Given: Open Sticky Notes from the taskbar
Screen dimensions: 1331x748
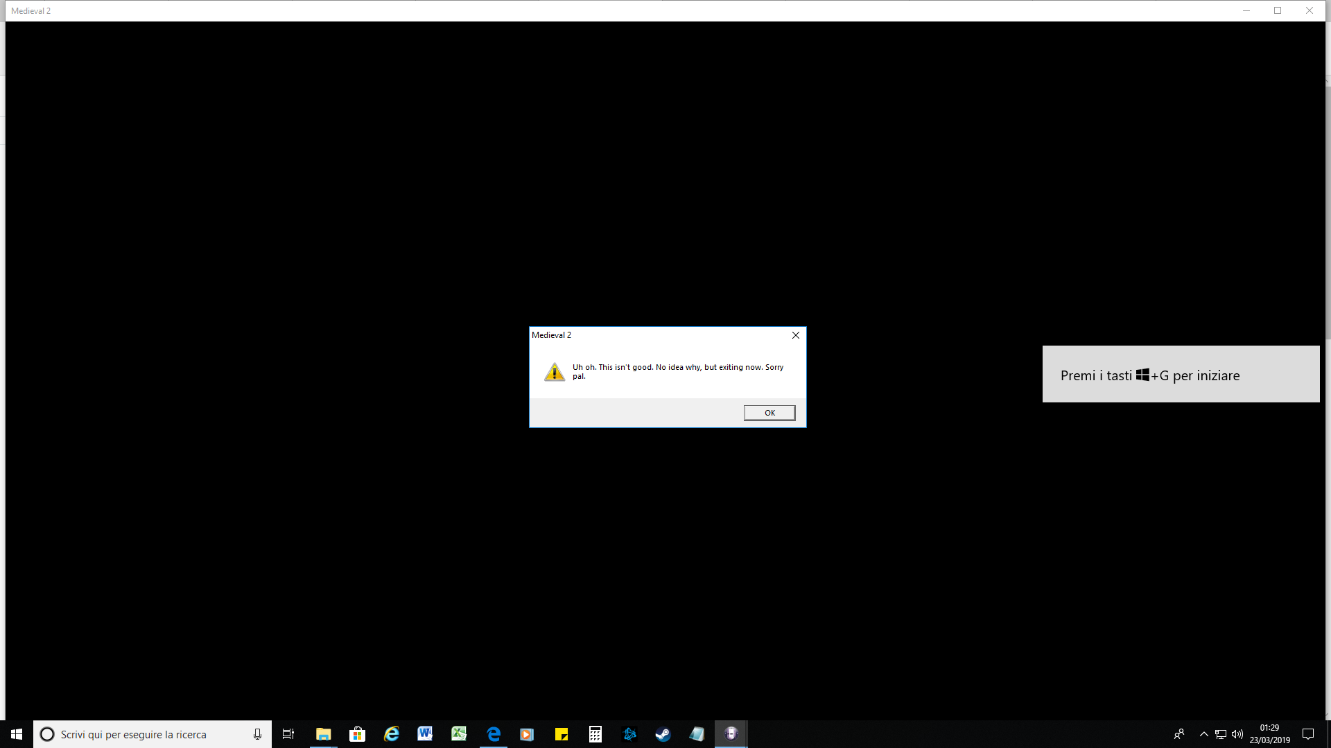Looking at the screenshot, I should tap(562, 734).
